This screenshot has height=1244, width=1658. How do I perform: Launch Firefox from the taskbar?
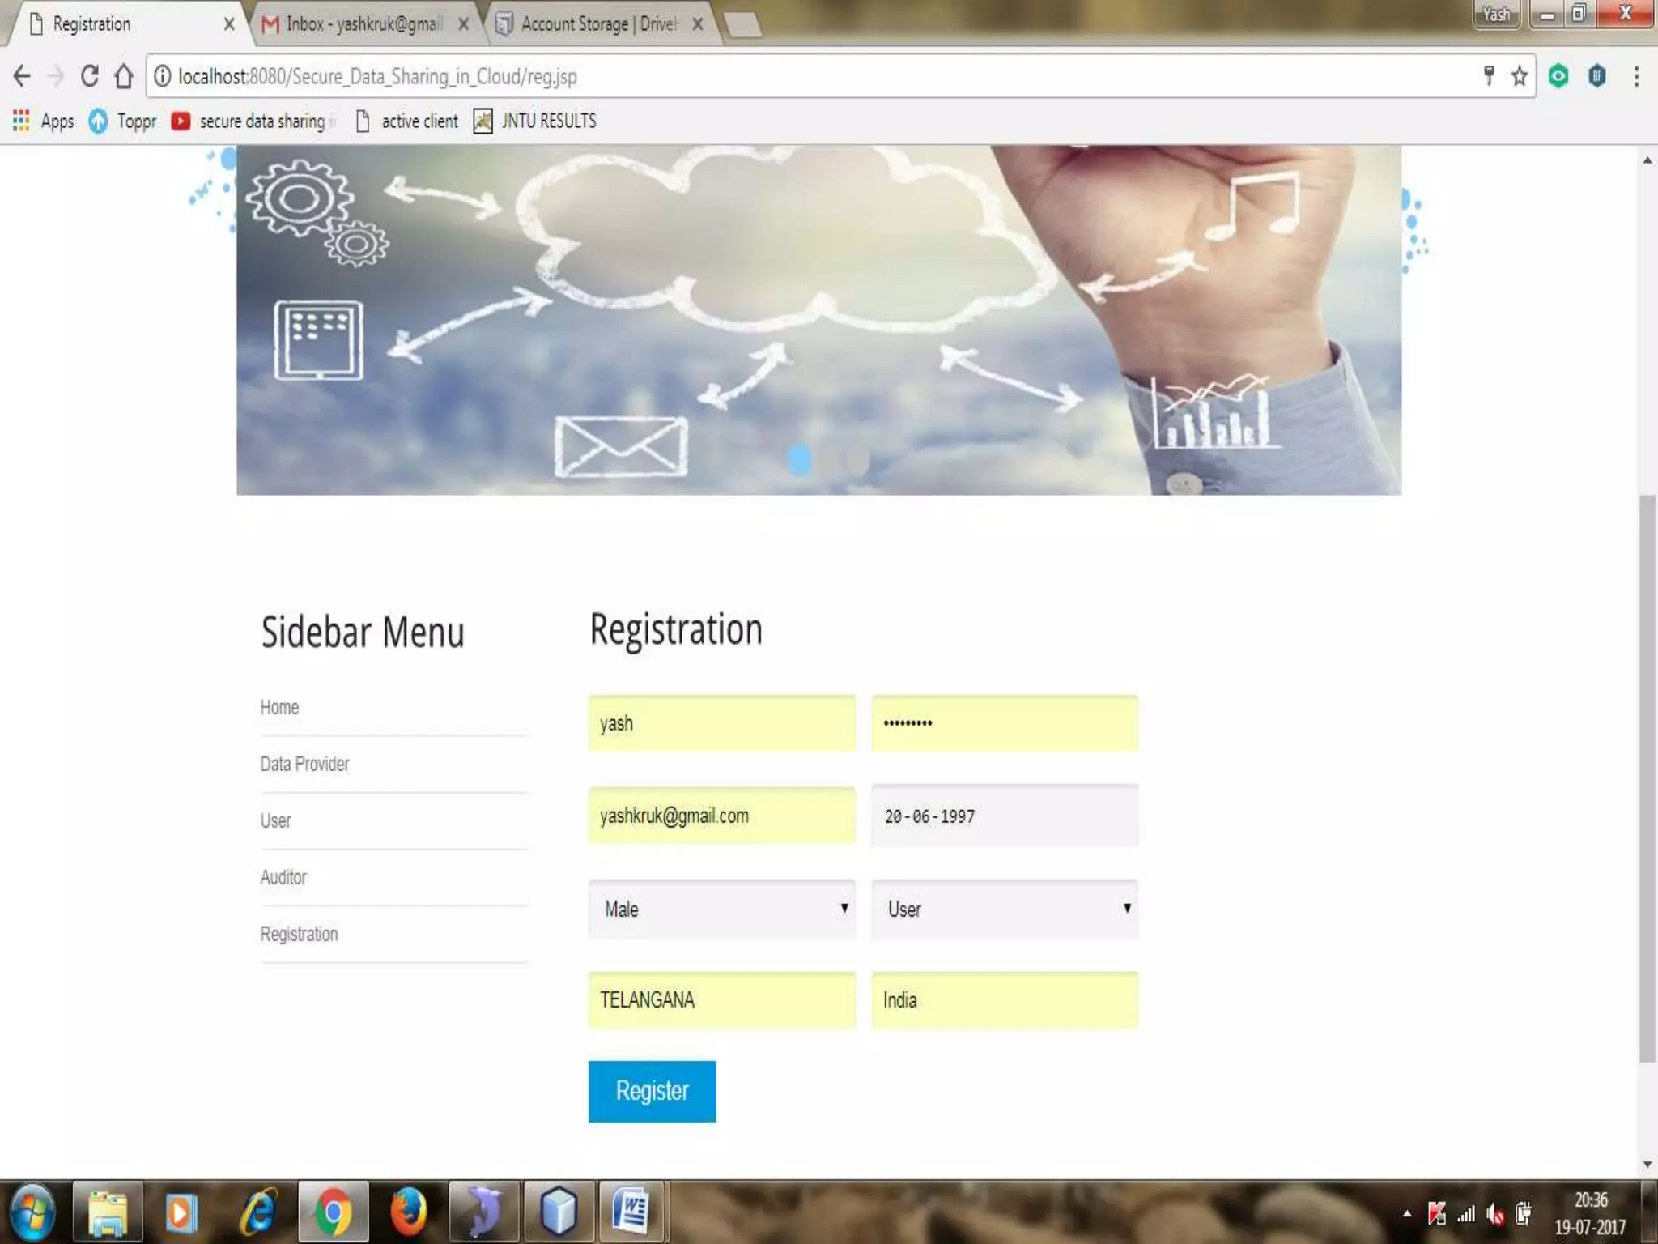(408, 1212)
